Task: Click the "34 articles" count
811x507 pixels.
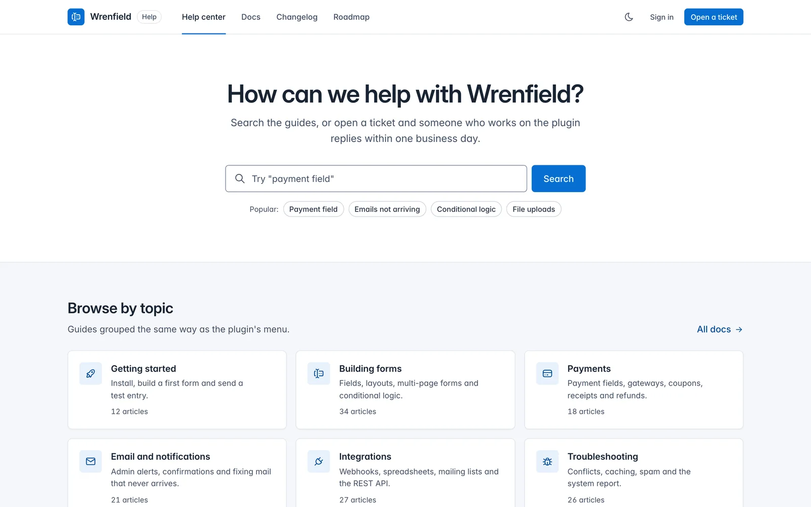Action: [358, 412]
